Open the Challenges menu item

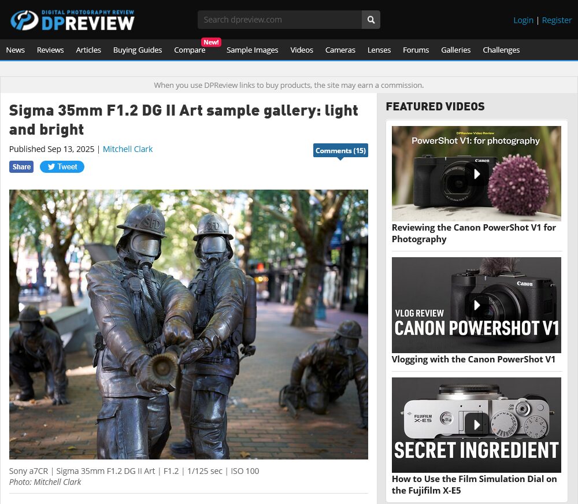501,50
